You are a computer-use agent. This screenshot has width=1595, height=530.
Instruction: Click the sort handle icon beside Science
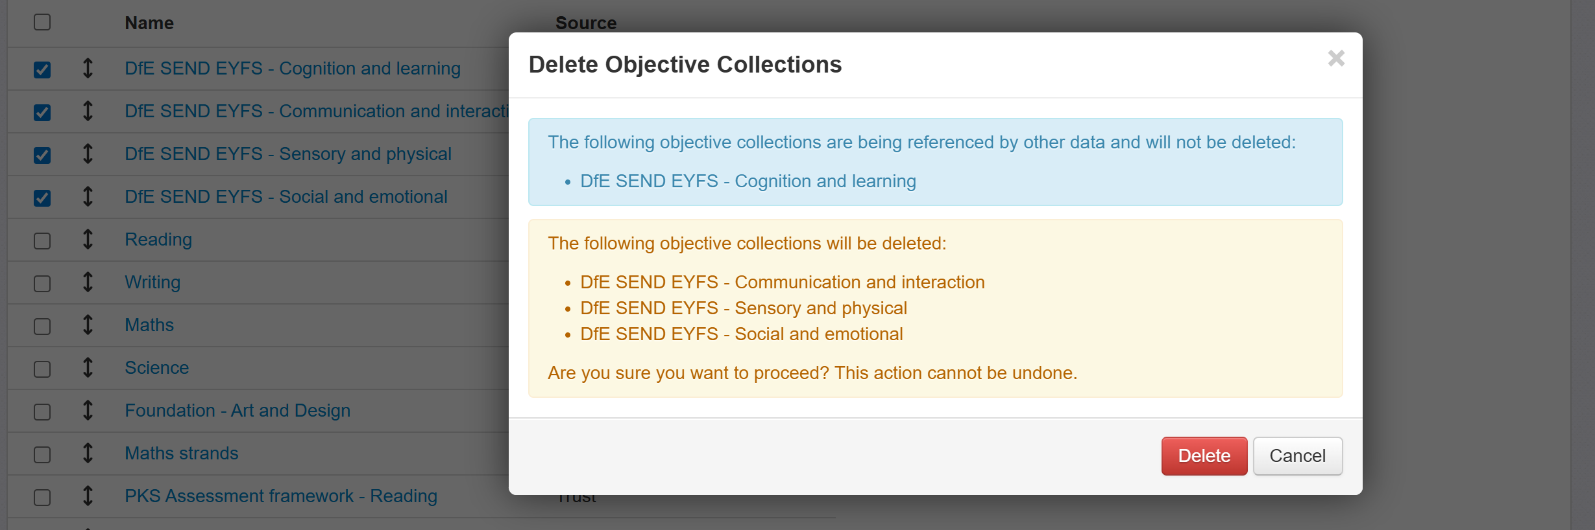(88, 367)
